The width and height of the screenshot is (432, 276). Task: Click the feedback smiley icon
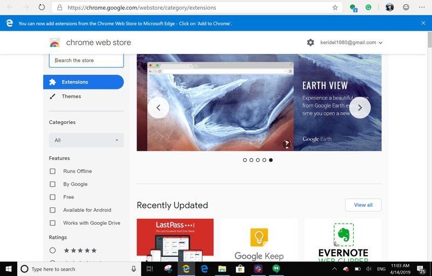[x=406, y=8]
